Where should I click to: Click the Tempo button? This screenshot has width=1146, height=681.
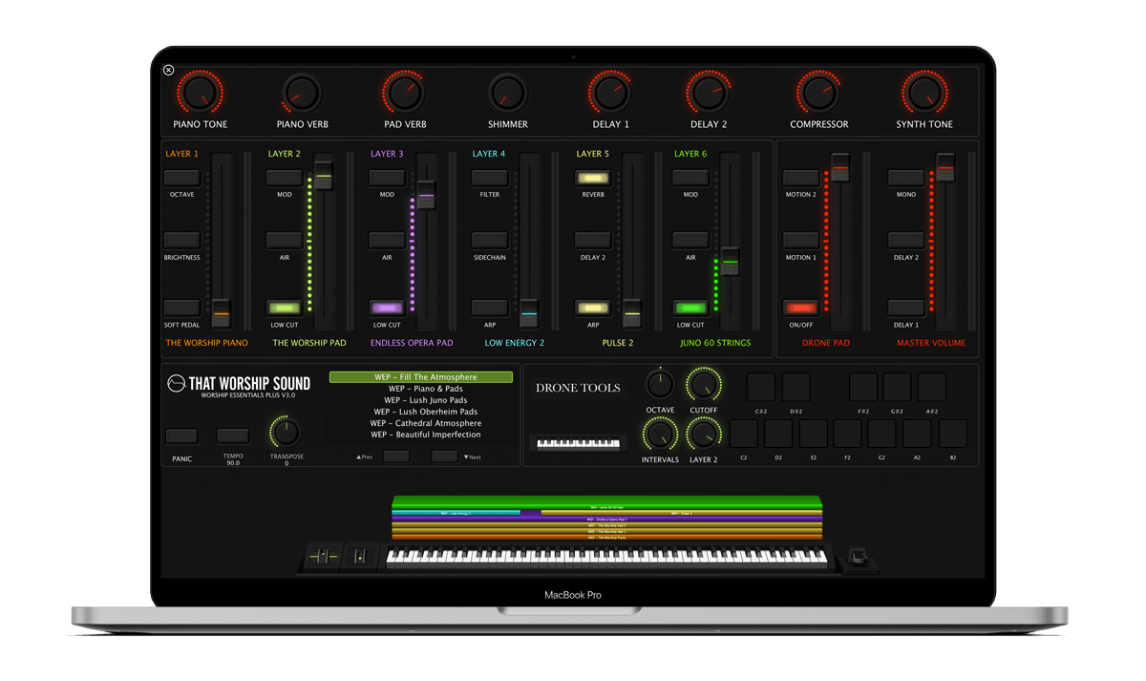(233, 436)
